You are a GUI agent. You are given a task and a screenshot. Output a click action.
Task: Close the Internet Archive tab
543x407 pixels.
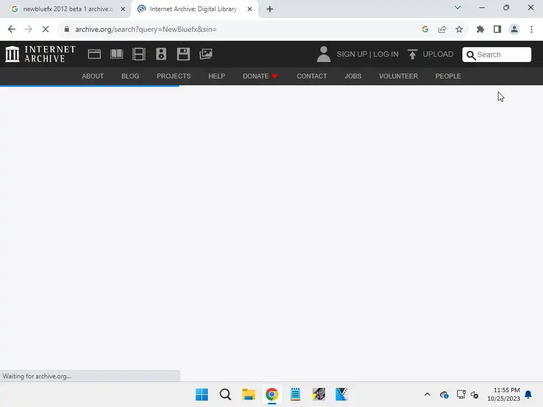tap(250, 9)
